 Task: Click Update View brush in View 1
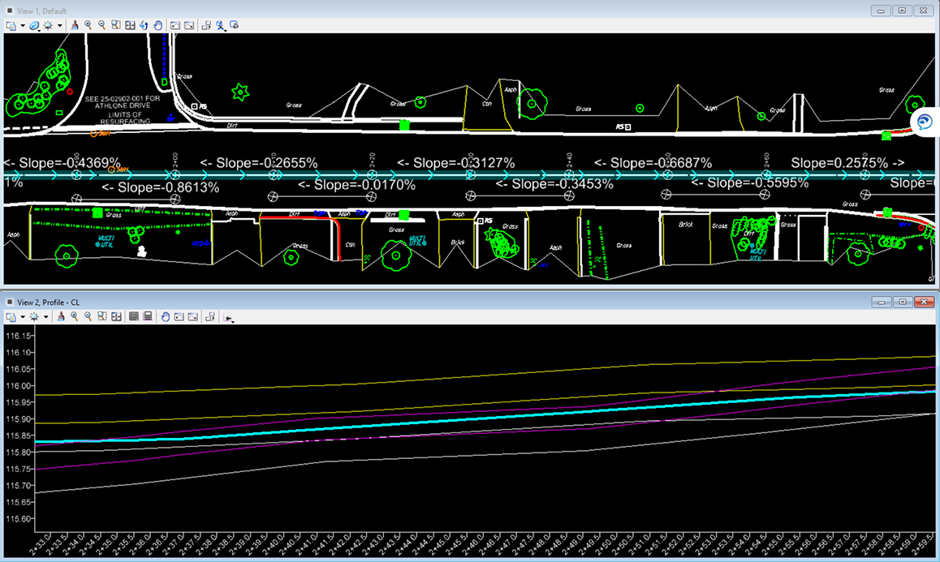click(x=74, y=25)
